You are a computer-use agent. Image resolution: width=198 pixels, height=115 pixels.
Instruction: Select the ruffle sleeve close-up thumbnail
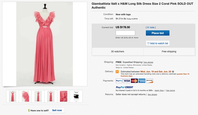point(25,96)
